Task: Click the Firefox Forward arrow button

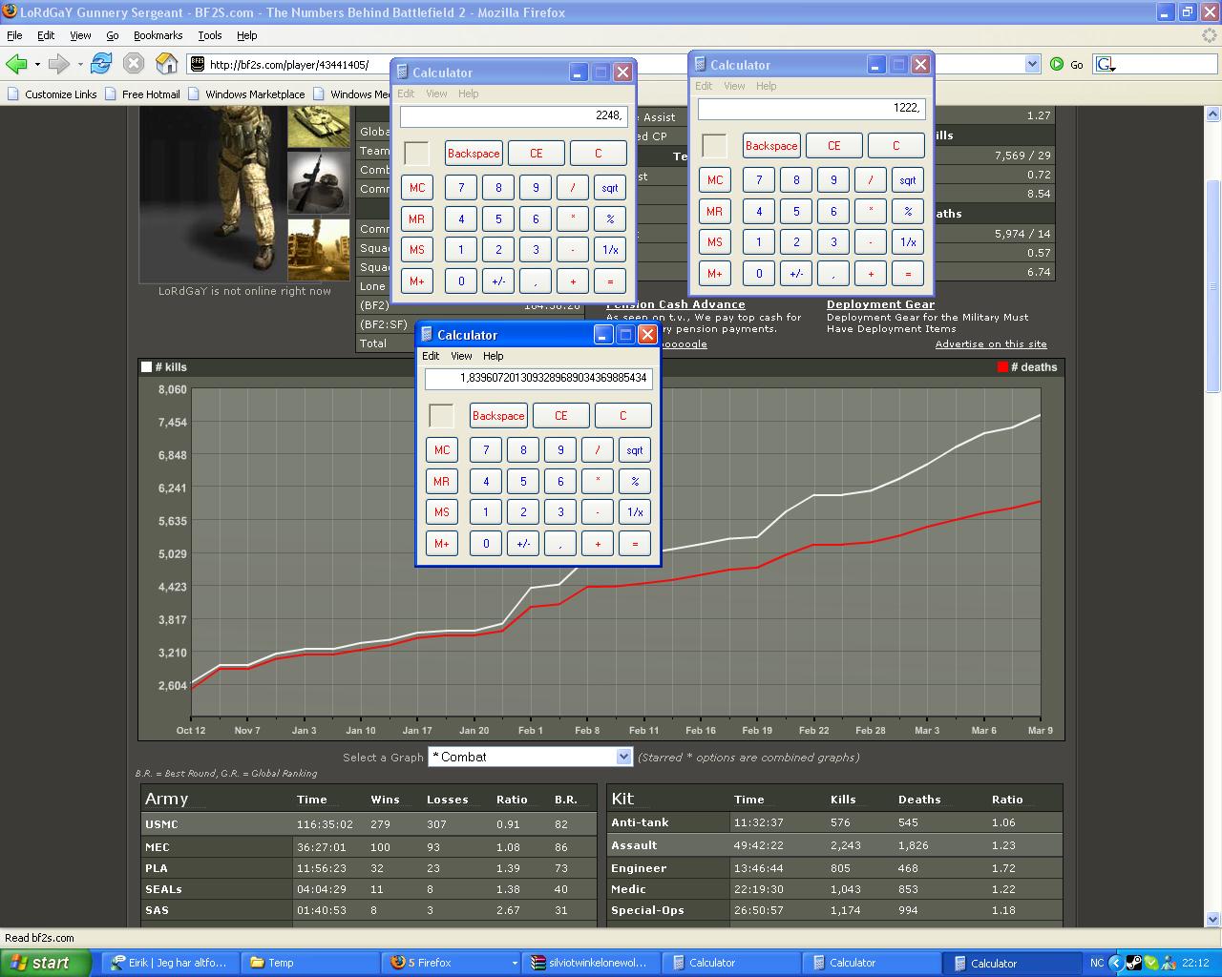Action: pos(59,64)
